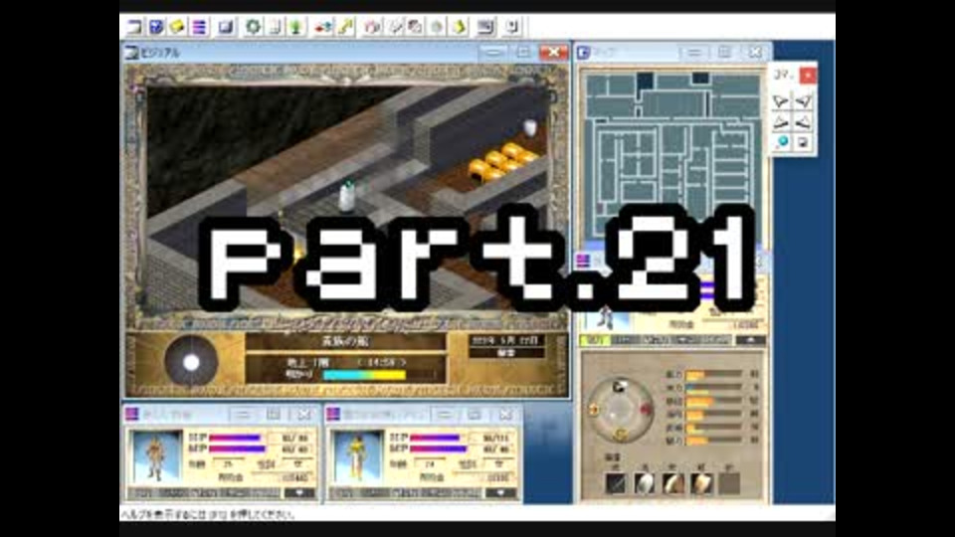
Task: Click the white page toolbar icon
Action: (x=275, y=27)
